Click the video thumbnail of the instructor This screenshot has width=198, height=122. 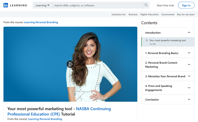(x=70, y=64)
